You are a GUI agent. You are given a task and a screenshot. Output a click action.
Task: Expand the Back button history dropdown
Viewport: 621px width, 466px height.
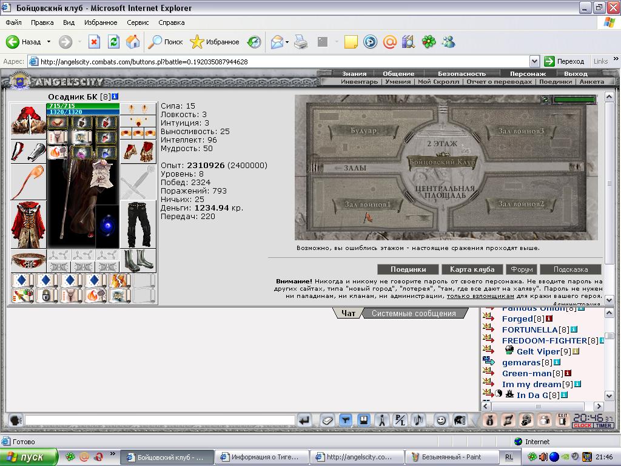pyautogui.click(x=49, y=42)
